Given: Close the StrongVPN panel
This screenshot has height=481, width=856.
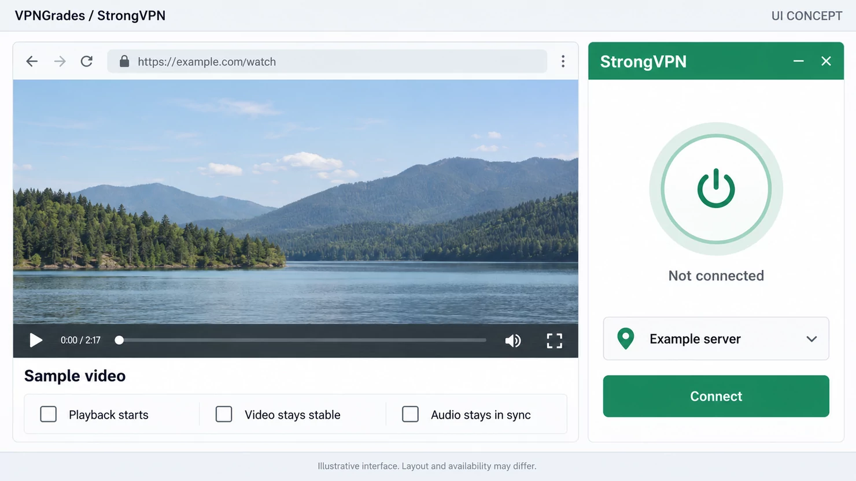Looking at the screenshot, I should [x=826, y=61].
